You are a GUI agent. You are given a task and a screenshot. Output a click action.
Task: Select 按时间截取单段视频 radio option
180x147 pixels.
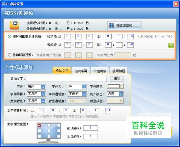9,36
